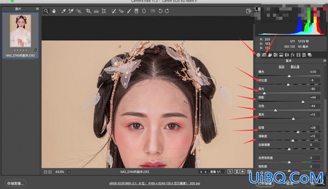Viewport: 328px width, 189px height.
Task: Click the Exposure slider handle
Action: click(x=289, y=76)
